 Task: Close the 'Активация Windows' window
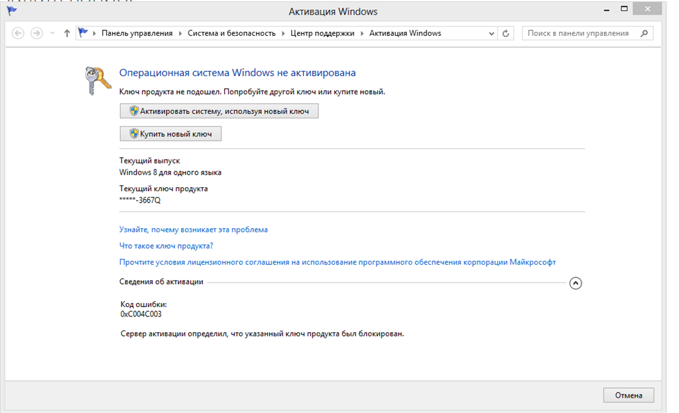(x=647, y=9)
